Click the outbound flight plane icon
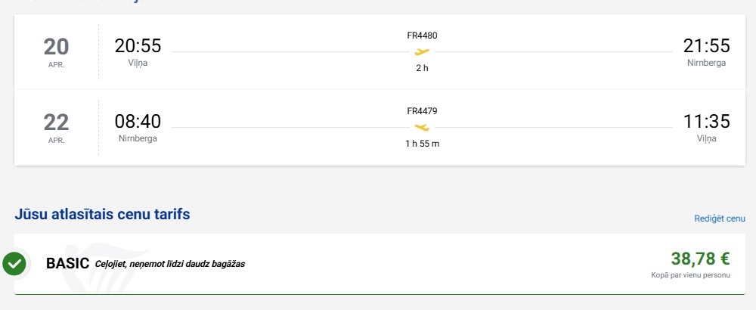756x310 pixels. (422, 52)
